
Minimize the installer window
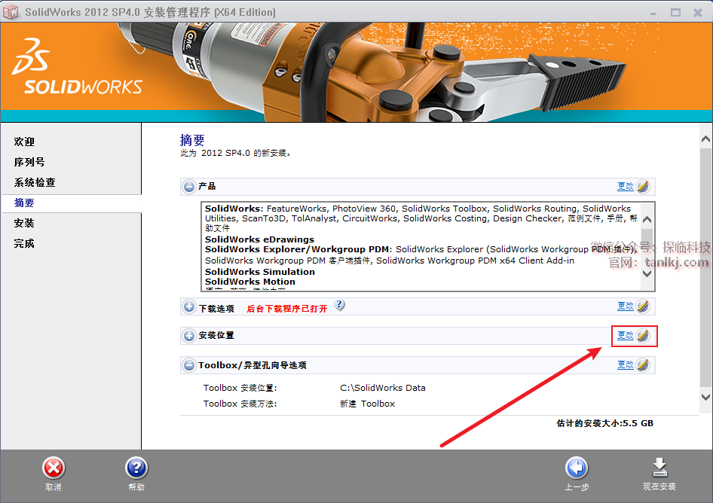653,13
